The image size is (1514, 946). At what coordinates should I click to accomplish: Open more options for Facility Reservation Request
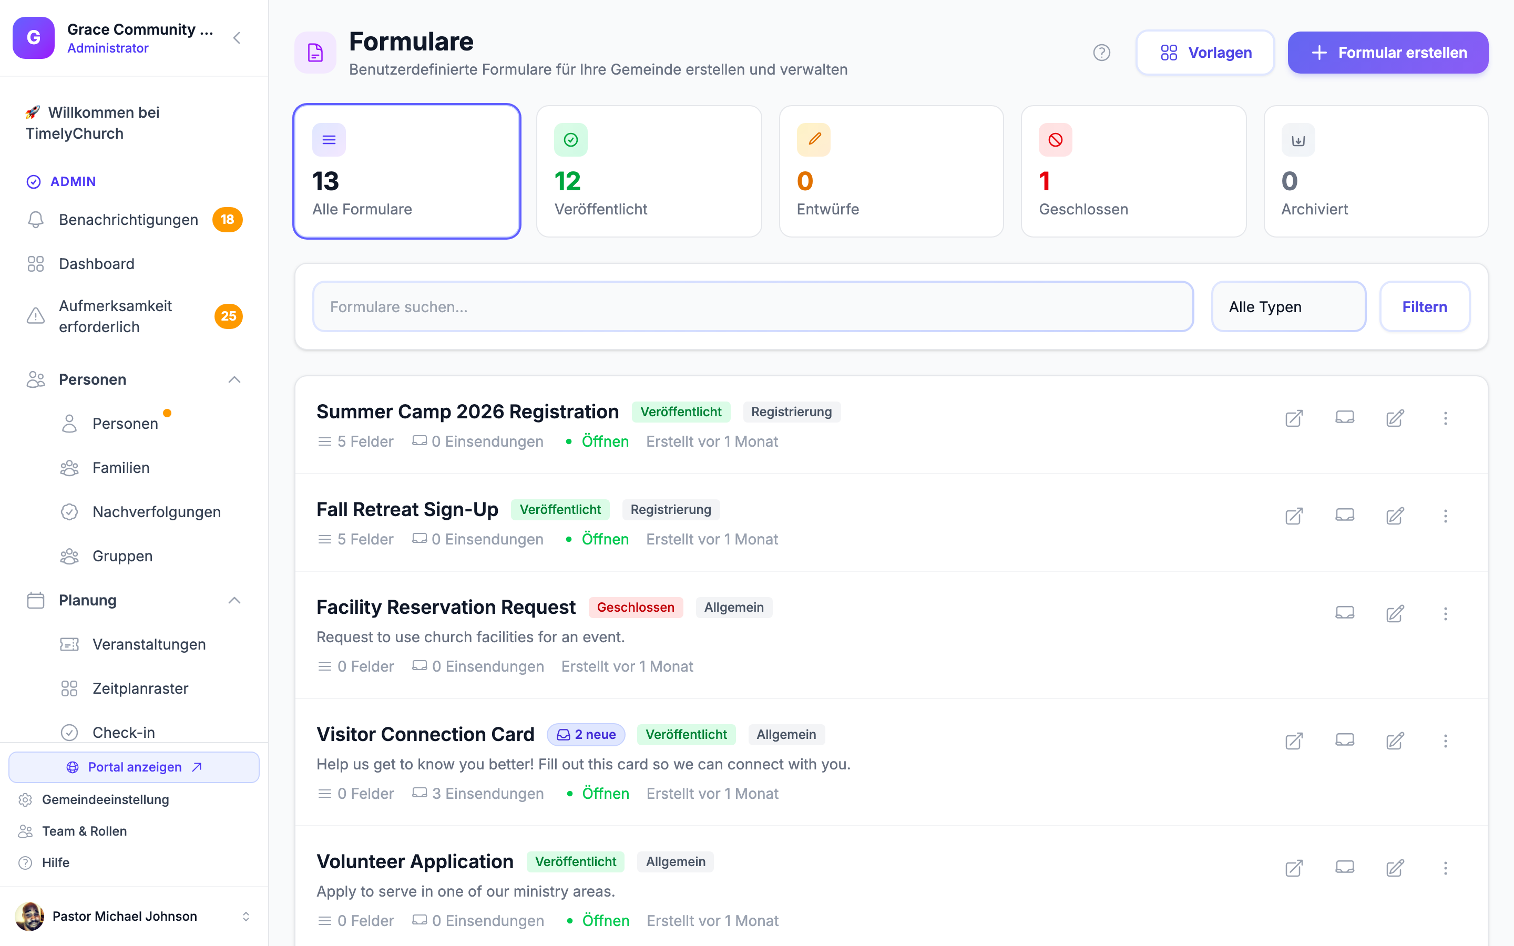(1445, 613)
